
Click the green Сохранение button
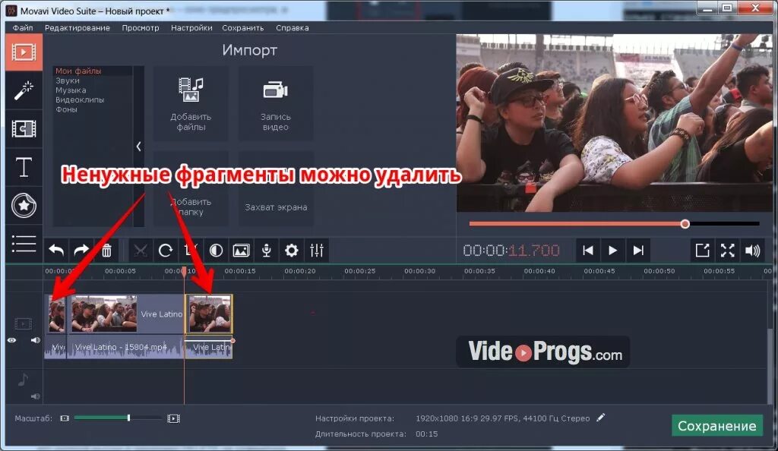point(717,426)
